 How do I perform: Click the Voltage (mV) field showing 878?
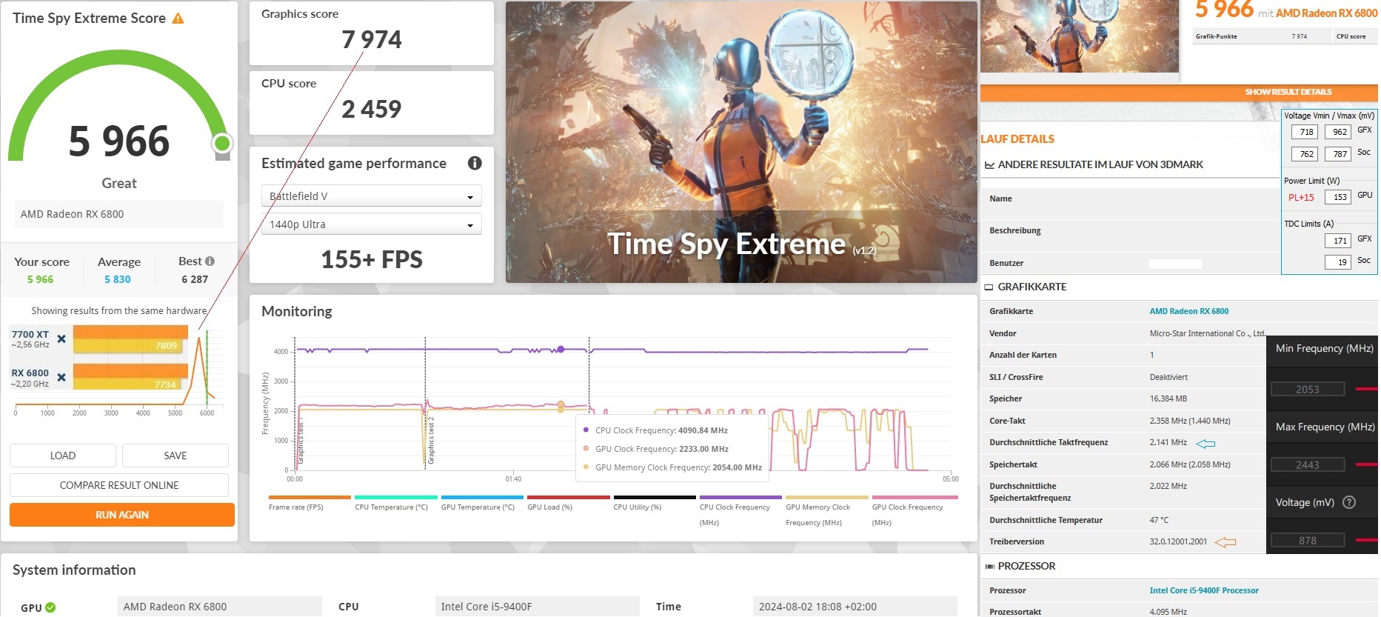(x=1308, y=541)
